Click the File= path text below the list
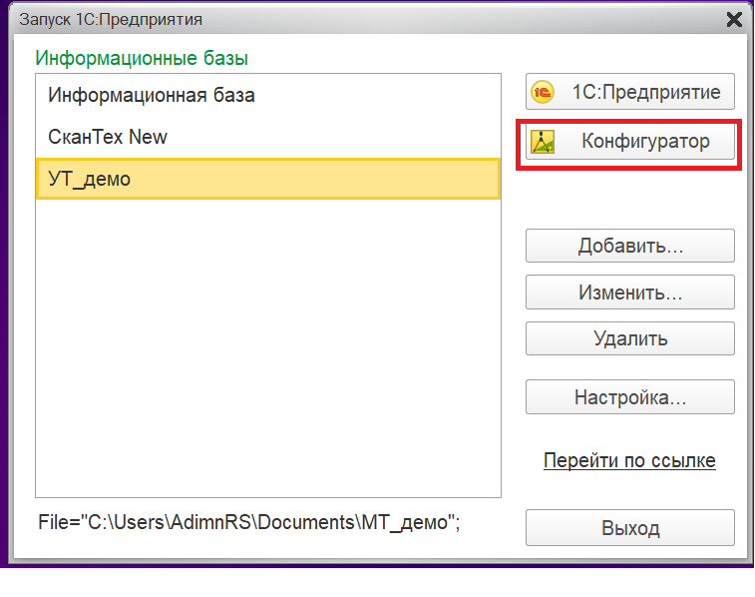The height and width of the screenshot is (597, 755). click(249, 522)
